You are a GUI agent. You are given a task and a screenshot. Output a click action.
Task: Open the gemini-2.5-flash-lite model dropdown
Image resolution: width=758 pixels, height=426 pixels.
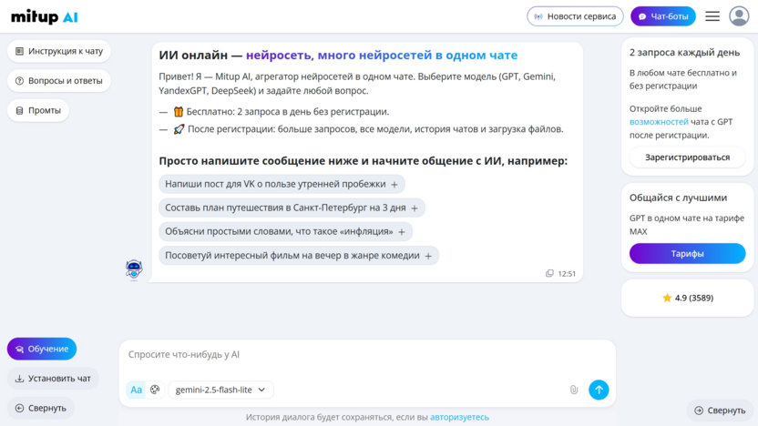220,390
